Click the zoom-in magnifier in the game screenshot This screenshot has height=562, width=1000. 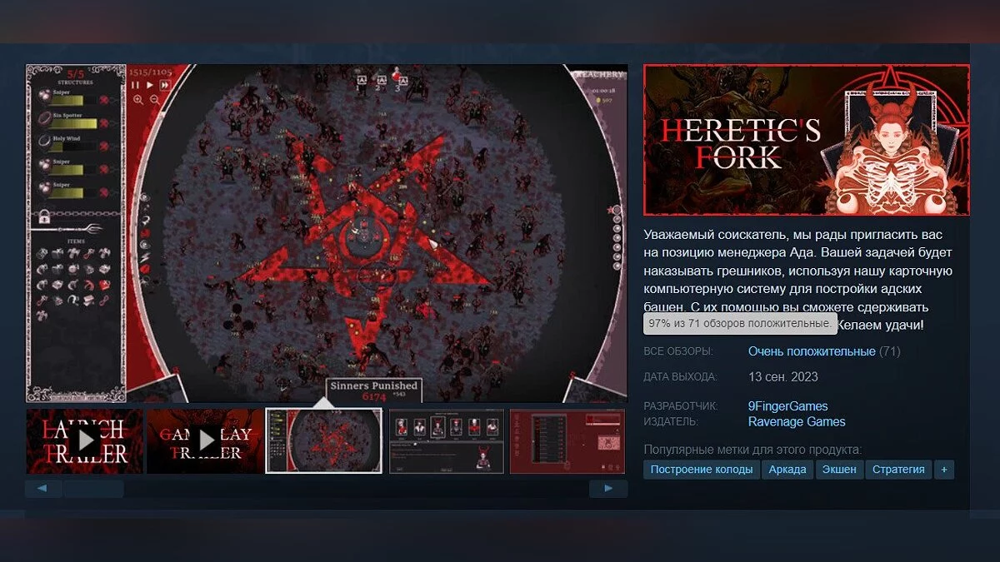(x=138, y=99)
